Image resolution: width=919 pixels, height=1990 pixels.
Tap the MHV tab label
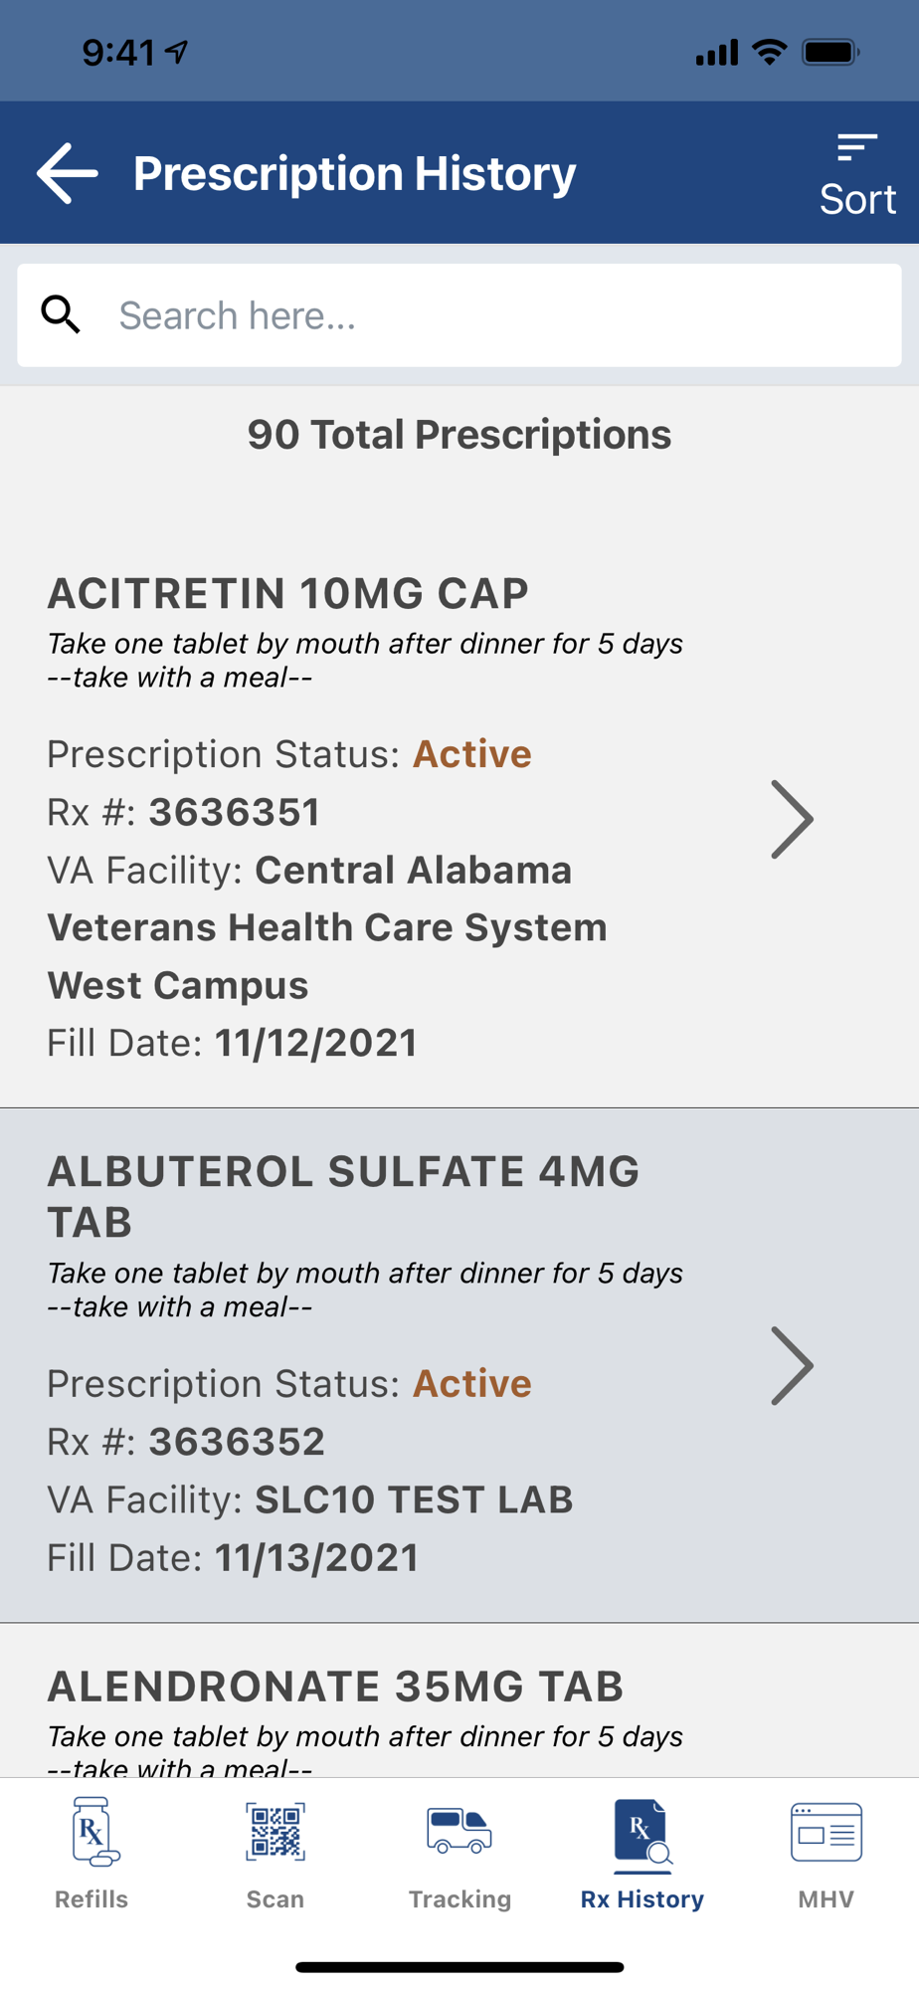tap(826, 1898)
